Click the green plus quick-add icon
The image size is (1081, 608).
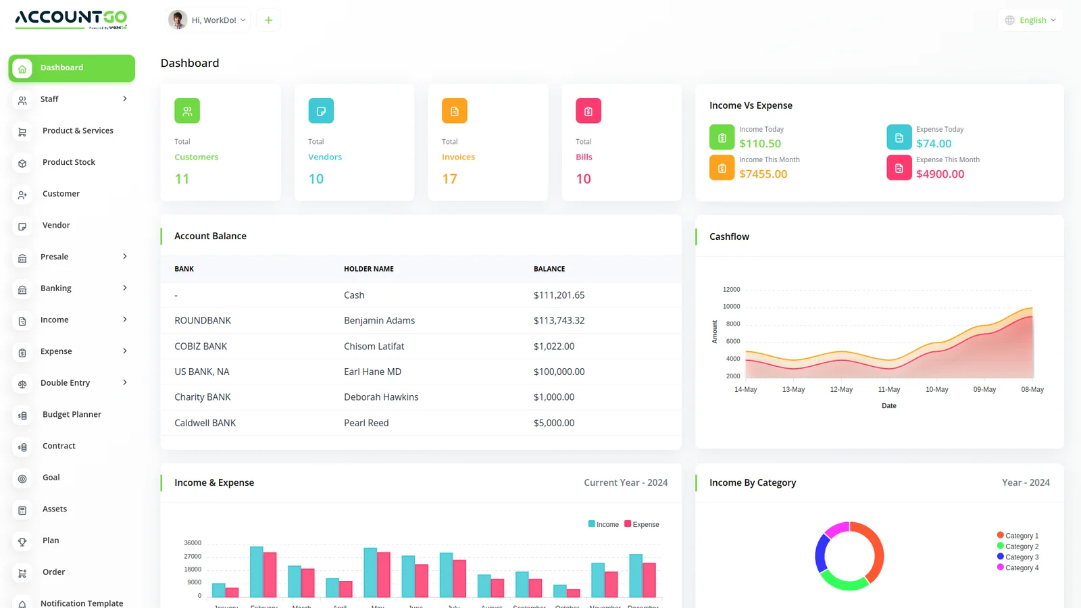point(268,20)
